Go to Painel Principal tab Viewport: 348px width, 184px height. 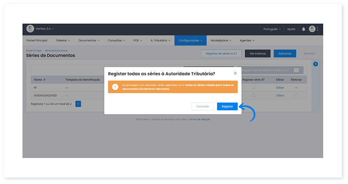tap(37, 40)
